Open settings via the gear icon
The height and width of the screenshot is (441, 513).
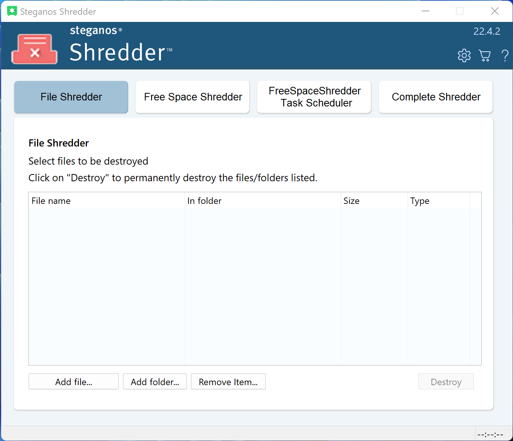pyautogui.click(x=464, y=56)
